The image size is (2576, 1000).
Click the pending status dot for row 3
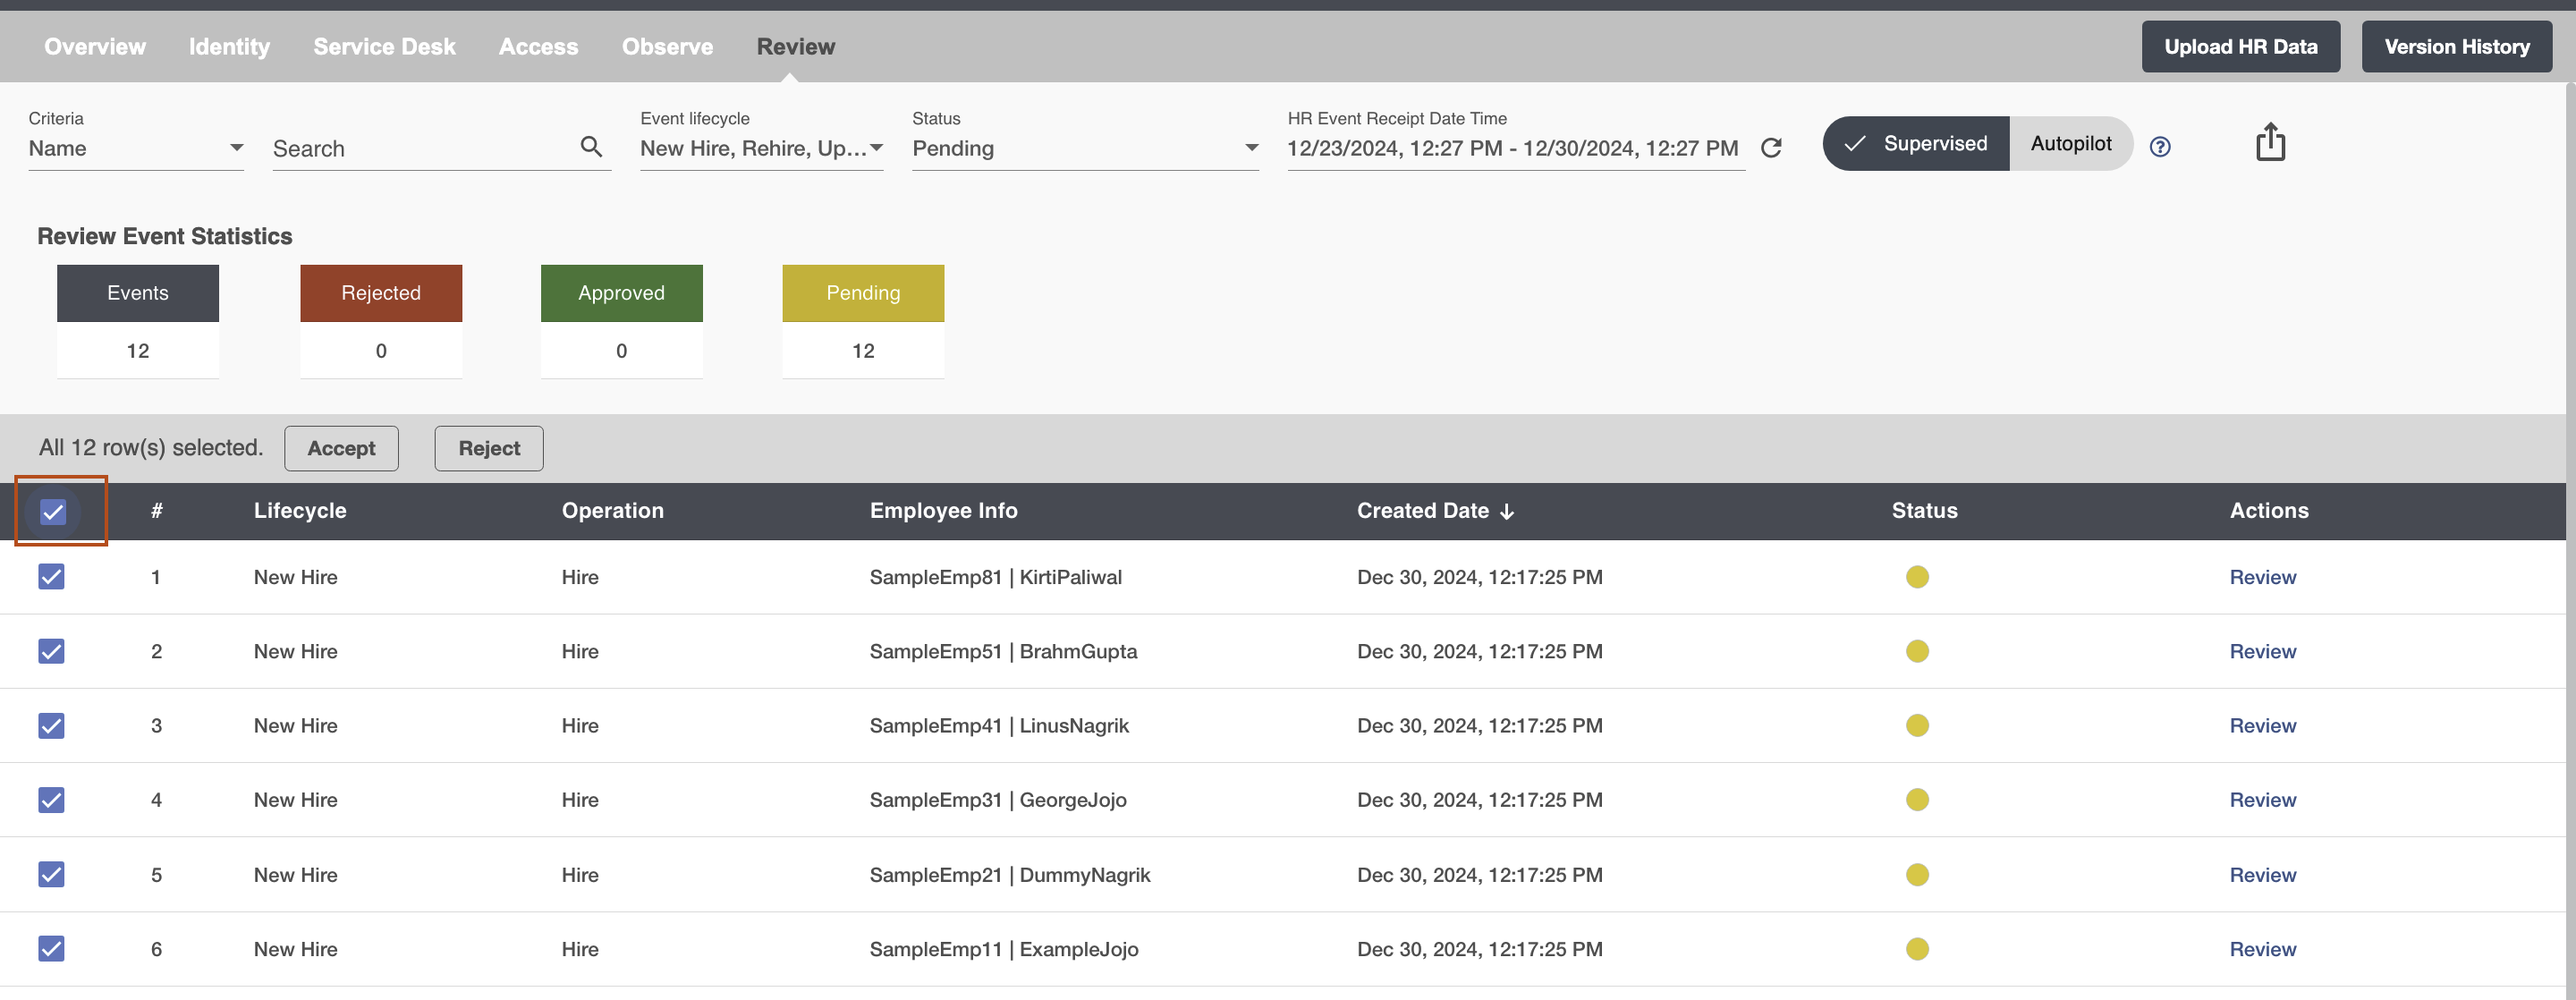click(1914, 725)
